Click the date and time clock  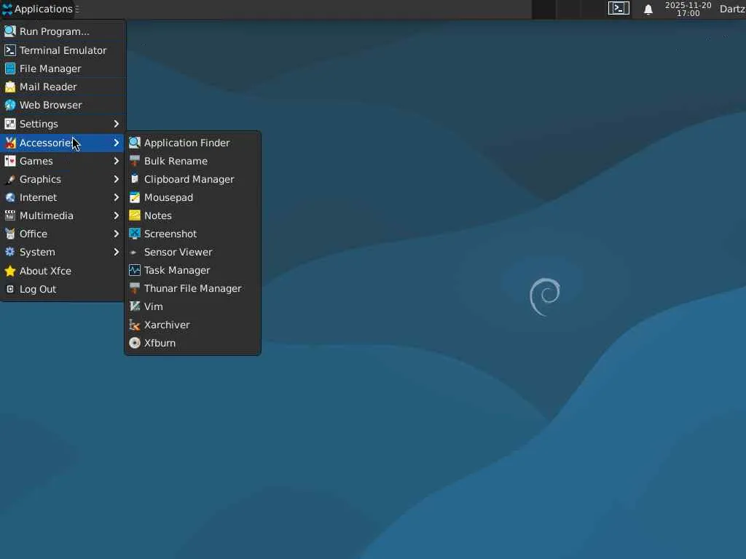(x=688, y=9)
